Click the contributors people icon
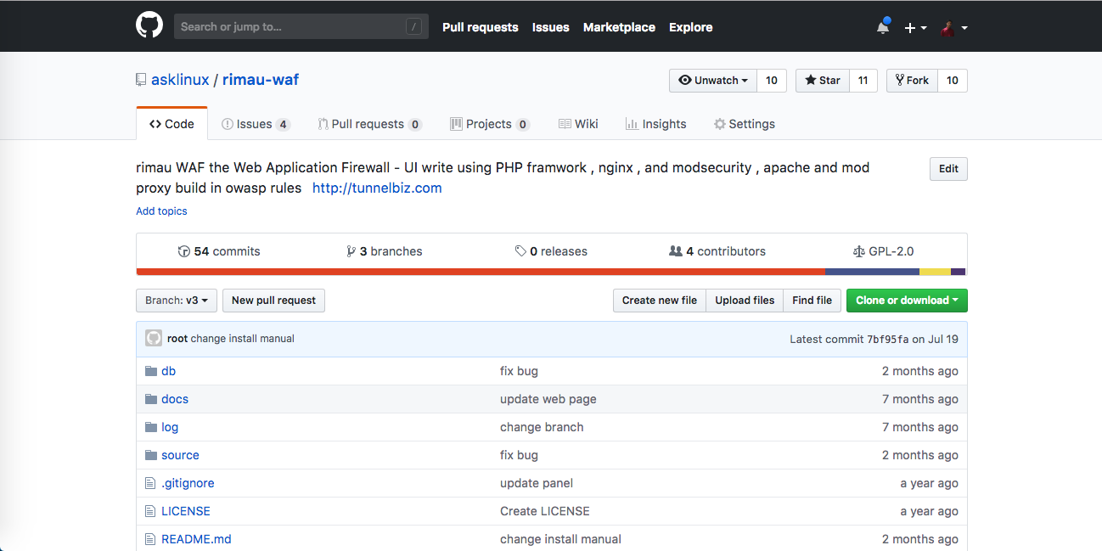The height and width of the screenshot is (551, 1102). pos(676,251)
